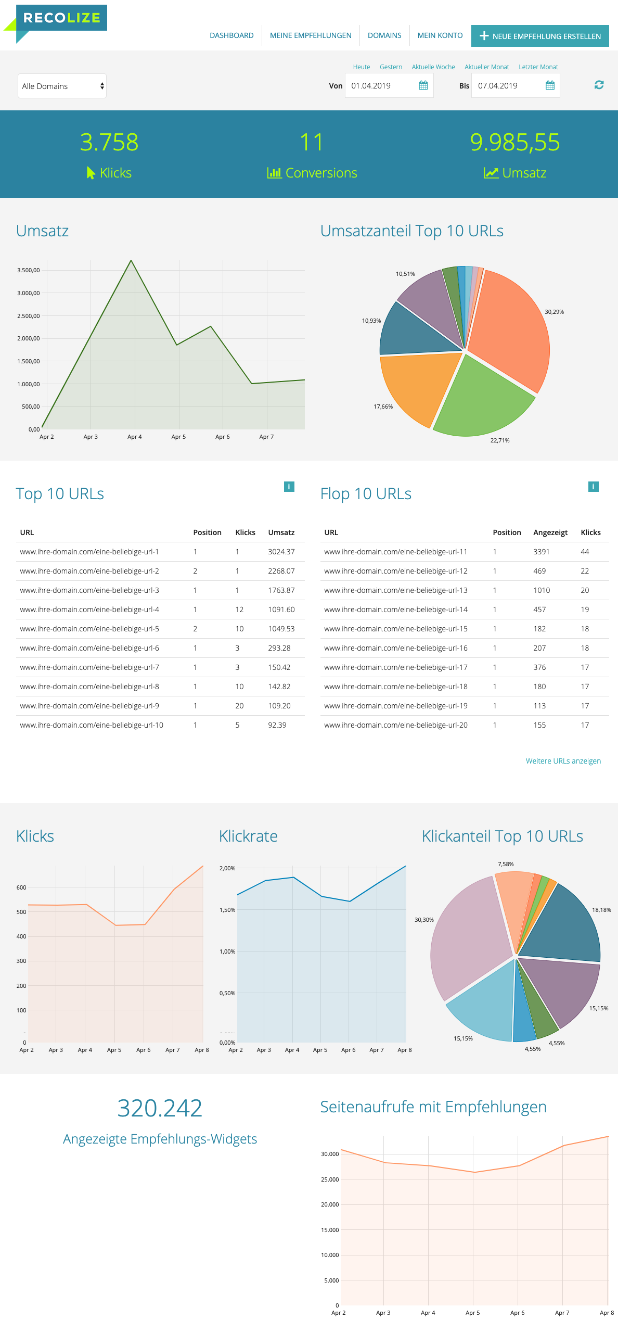618x1320 pixels.
Task: Click the line chart icon beside Umsatz
Action: (491, 173)
